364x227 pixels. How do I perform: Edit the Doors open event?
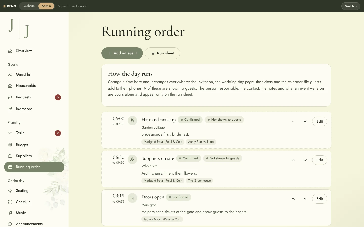click(x=320, y=199)
